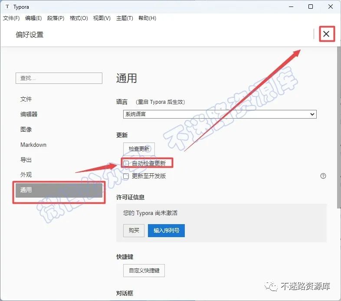Viewport: 341px width, 301px height.
Task: Click the 查找 search input field
Action: [59, 78]
